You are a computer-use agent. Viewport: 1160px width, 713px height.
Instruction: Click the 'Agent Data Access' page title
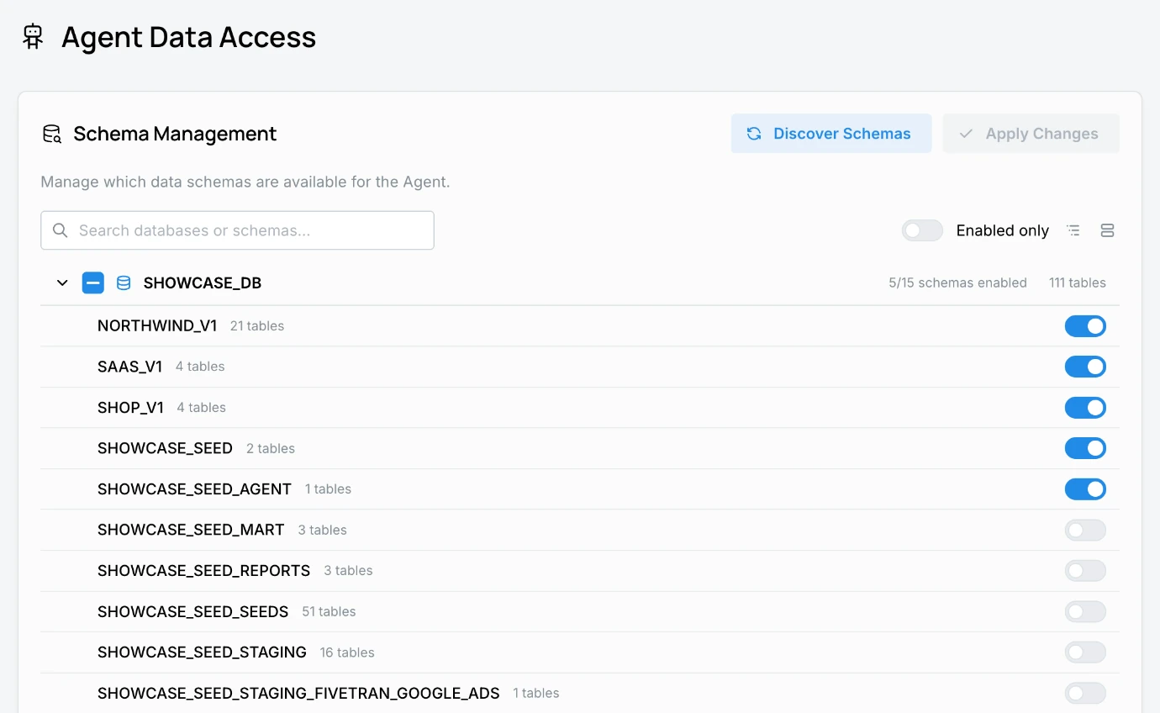tap(188, 37)
